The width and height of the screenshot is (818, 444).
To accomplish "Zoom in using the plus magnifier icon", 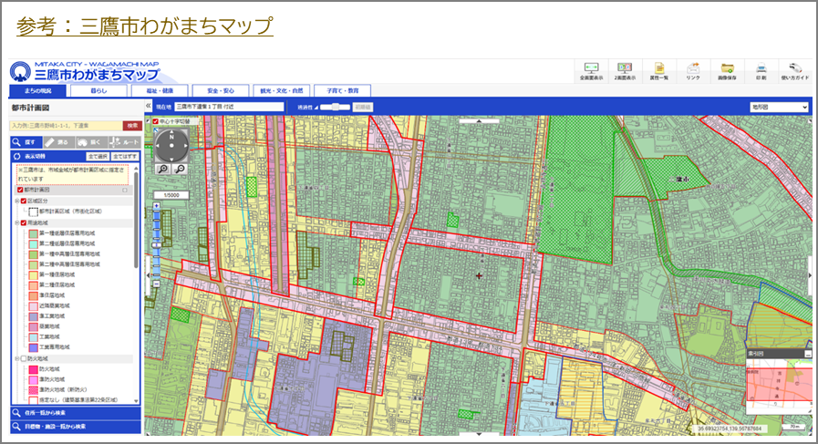I will click(x=162, y=169).
